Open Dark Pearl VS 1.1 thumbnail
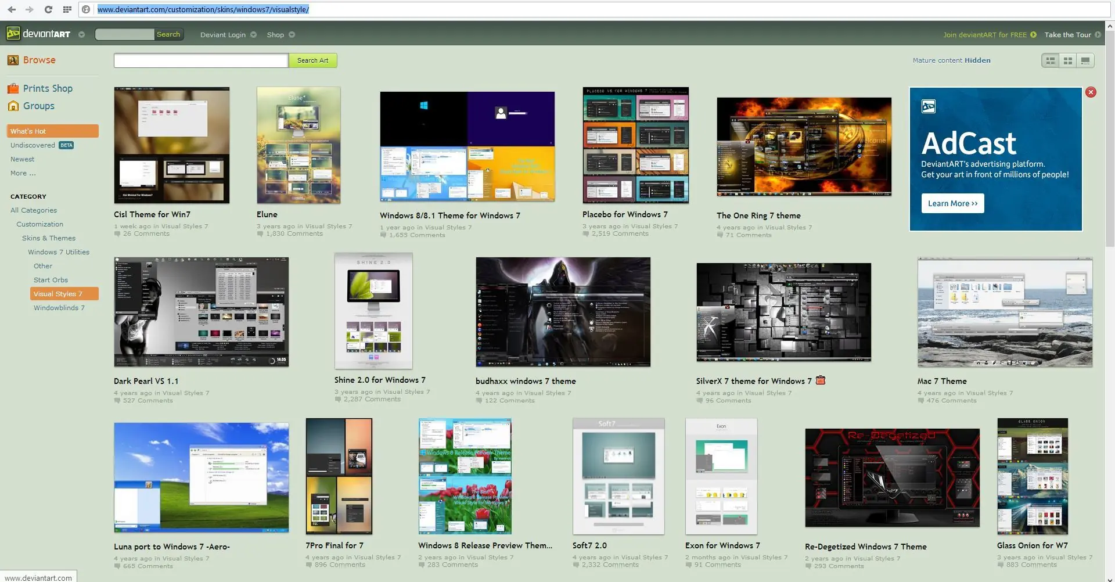Image resolution: width=1115 pixels, height=582 pixels. (x=202, y=312)
